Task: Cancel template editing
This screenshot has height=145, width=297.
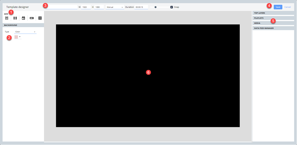Action: click(x=287, y=7)
